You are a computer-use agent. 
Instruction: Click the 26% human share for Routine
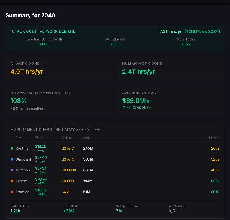(x=215, y=148)
